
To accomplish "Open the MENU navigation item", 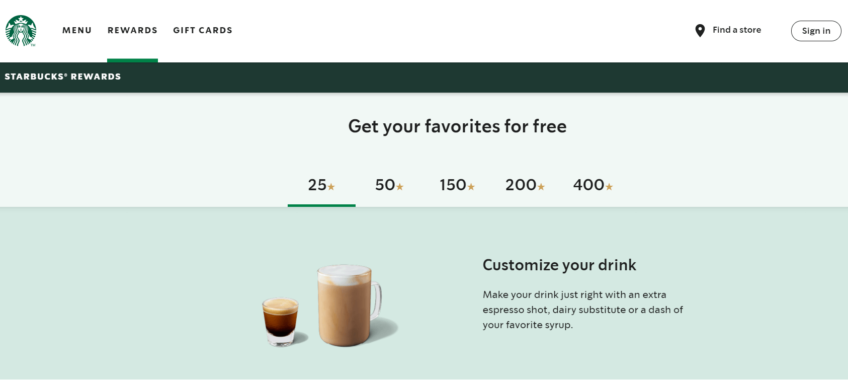I will [77, 30].
